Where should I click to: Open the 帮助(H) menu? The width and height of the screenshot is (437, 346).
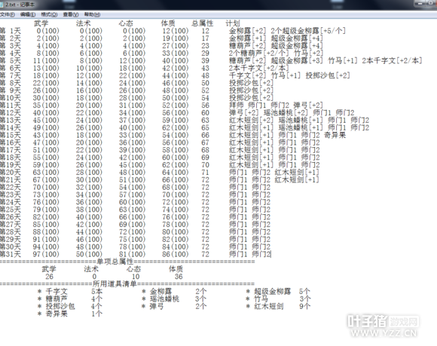pos(92,14)
